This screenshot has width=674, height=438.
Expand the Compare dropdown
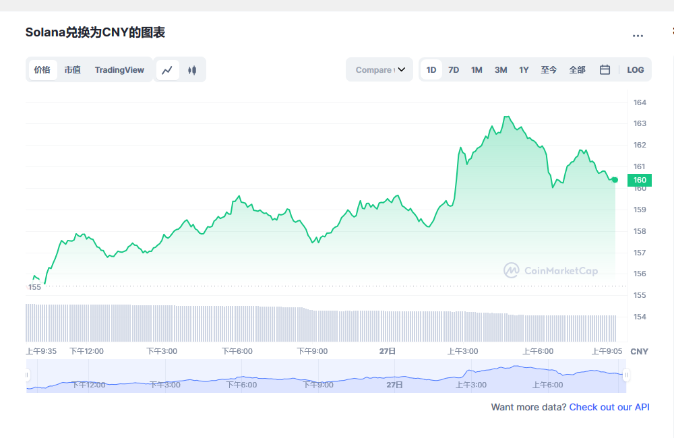click(x=379, y=69)
